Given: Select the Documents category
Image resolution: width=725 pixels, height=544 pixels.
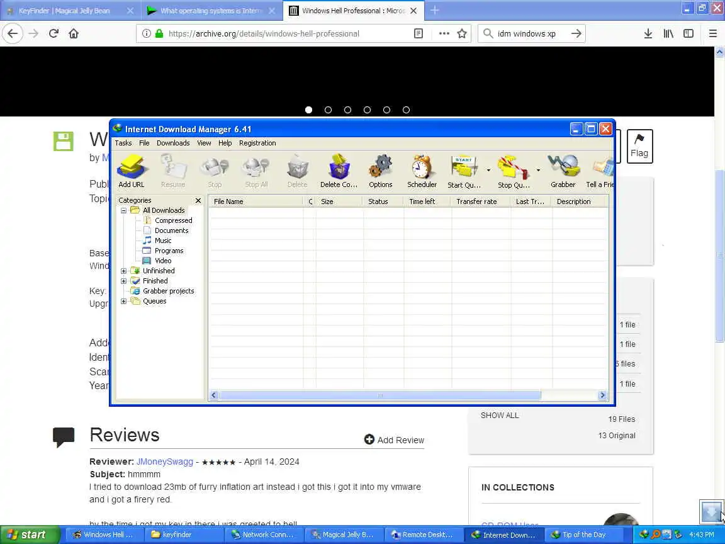Looking at the screenshot, I should pyautogui.click(x=172, y=230).
